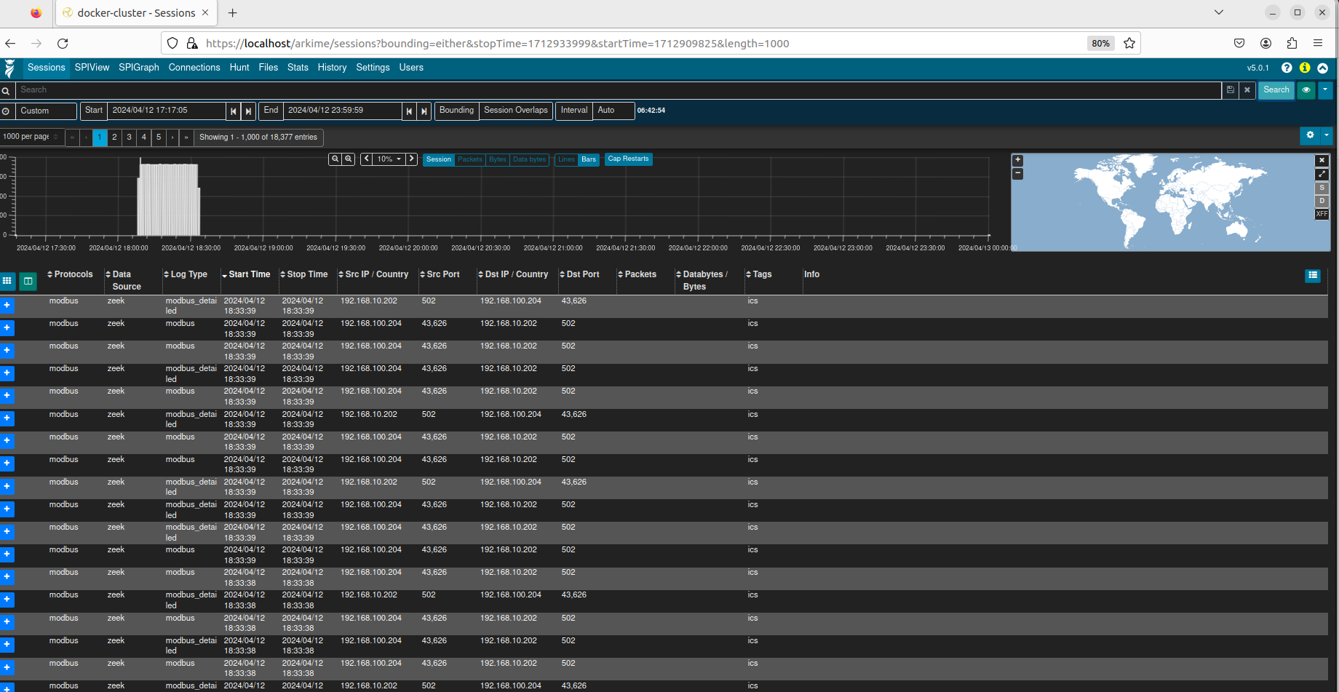Switch graph to Lines display
This screenshot has width=1339, height=692.
pos(566,159)
